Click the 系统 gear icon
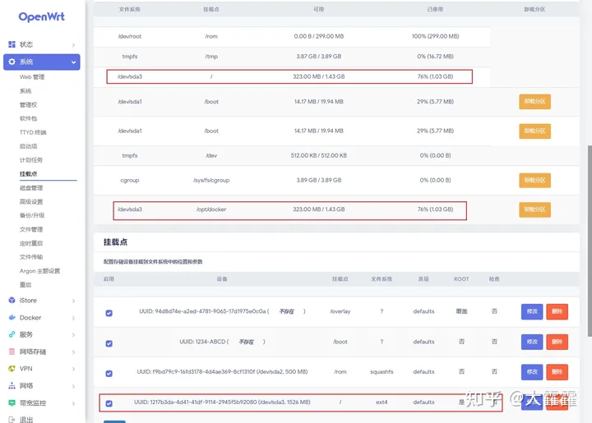Screen dimensions: 592x423 12,62
